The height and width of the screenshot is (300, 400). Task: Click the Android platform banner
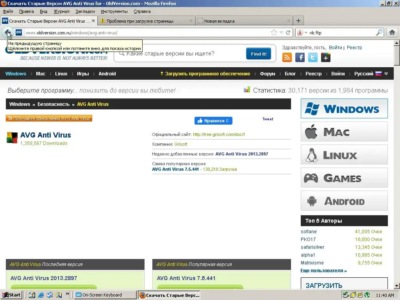click(344, 201)
